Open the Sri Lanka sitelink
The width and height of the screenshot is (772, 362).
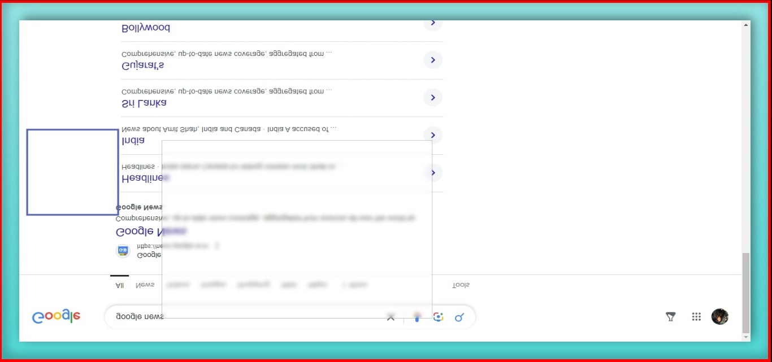pyautogui.click(x=144, y=103)
